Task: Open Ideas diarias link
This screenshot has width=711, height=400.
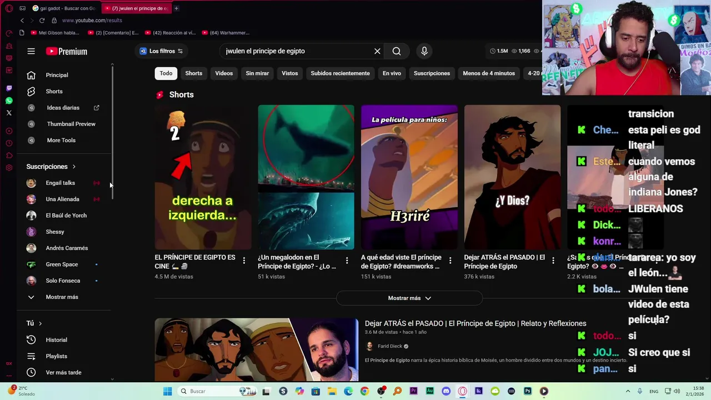Action: 63,108
